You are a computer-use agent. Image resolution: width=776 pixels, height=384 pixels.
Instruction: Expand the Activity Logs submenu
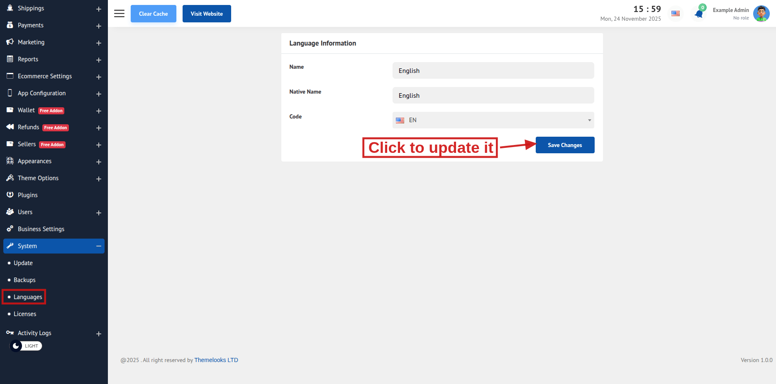(x=99, y=334)
